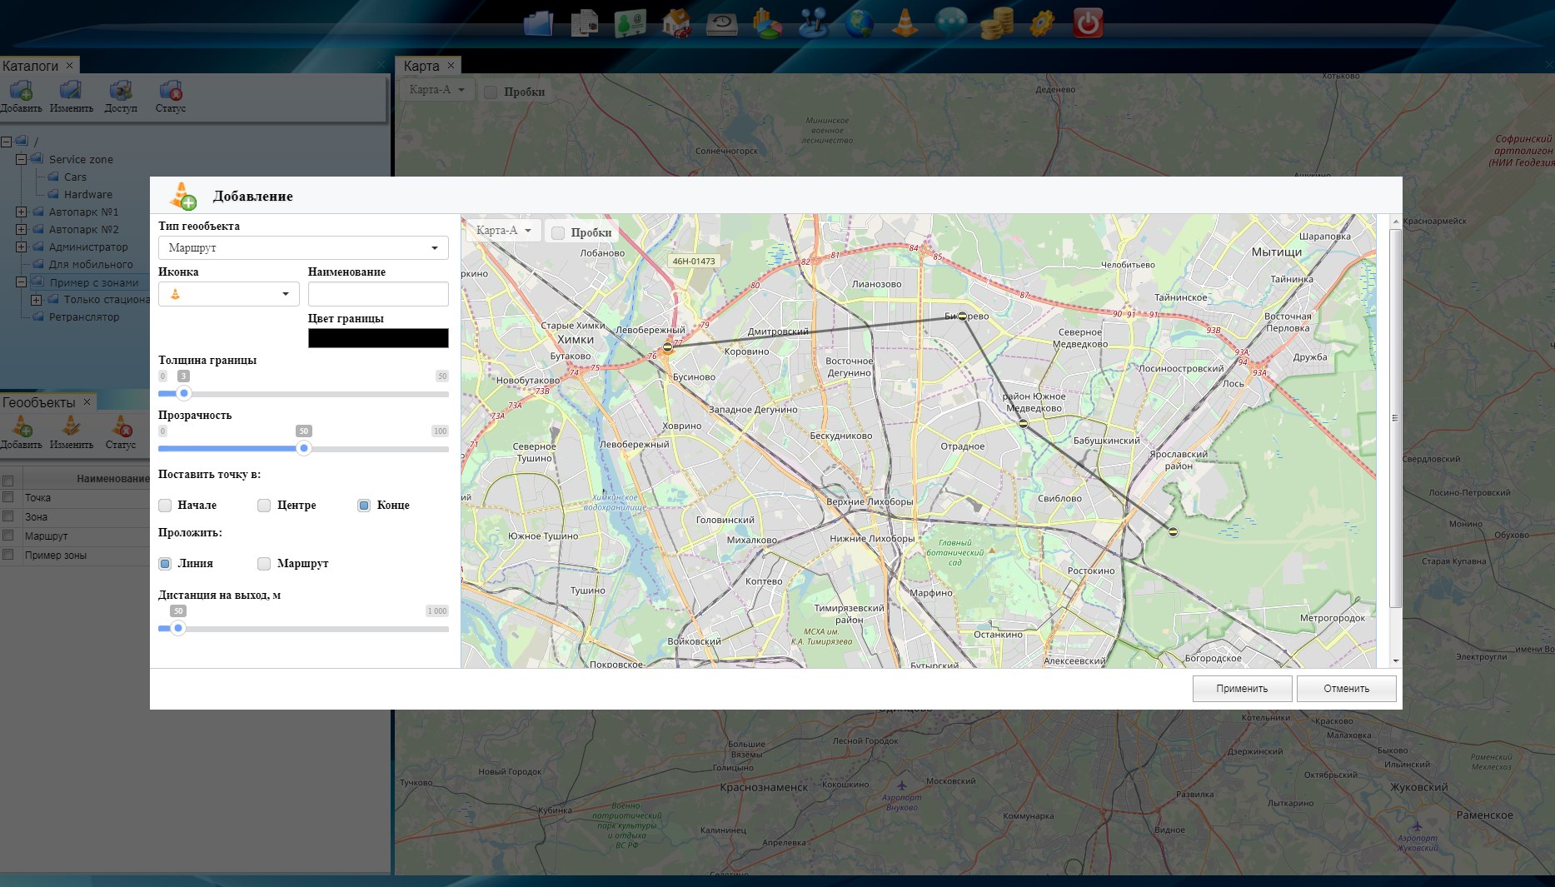Switch to the Геообъекты tab

click(39, 402)
